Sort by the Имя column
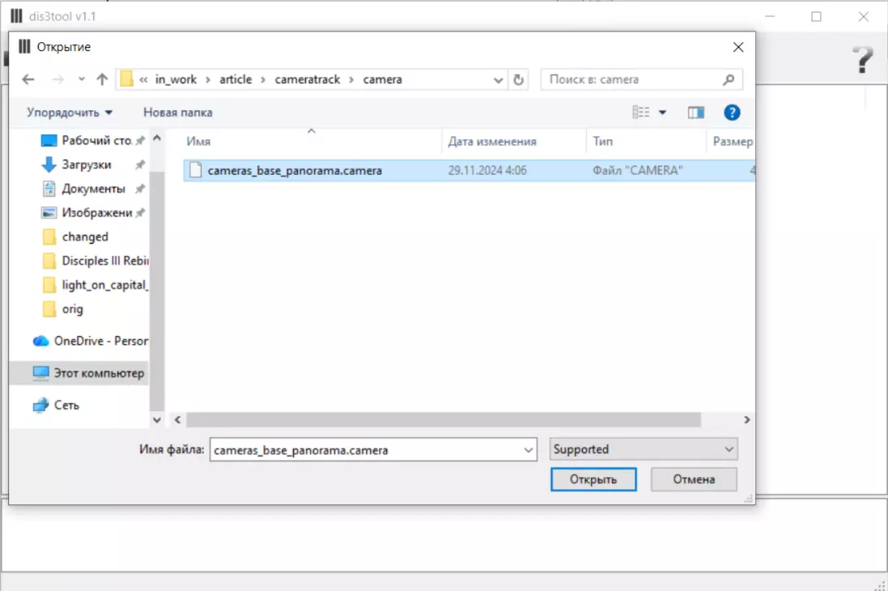The image size is (888, 591). (198, 142)
